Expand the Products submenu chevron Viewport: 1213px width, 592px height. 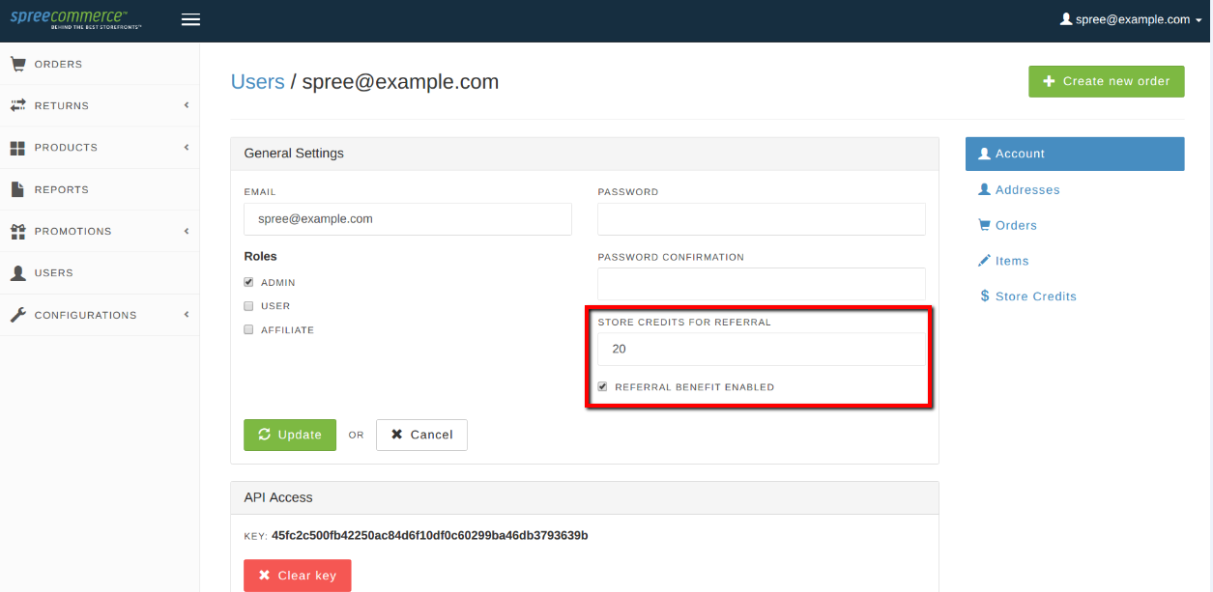click(186, 147)
